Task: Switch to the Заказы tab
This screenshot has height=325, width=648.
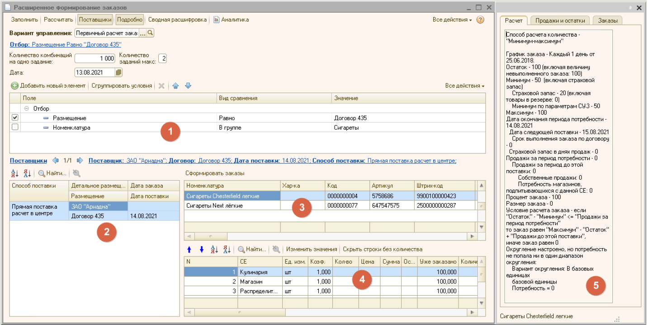Action: (607, 20)
